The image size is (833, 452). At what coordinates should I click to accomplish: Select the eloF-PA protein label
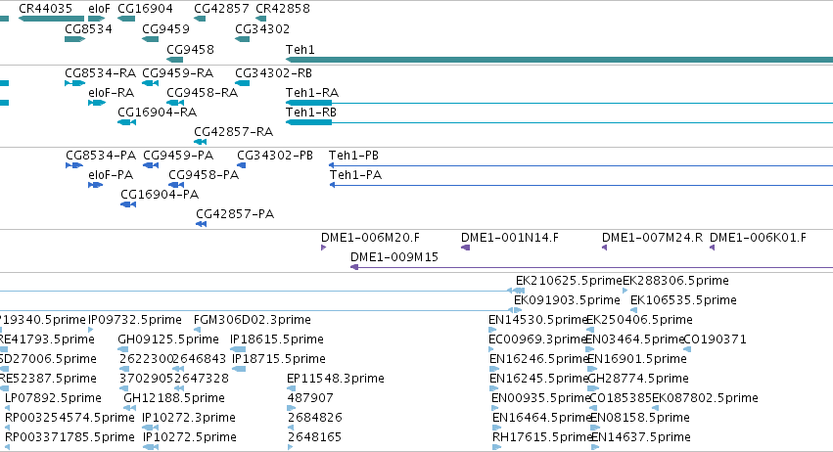(x=111, y=175)
